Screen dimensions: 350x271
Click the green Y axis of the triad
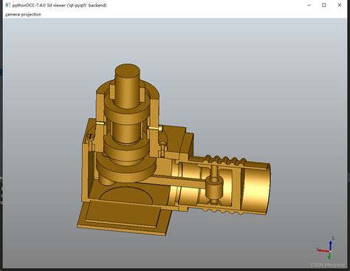click(329, 256)
